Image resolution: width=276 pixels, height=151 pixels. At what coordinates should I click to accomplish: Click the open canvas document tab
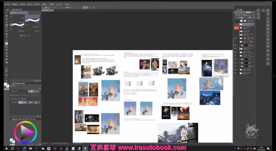46,10
